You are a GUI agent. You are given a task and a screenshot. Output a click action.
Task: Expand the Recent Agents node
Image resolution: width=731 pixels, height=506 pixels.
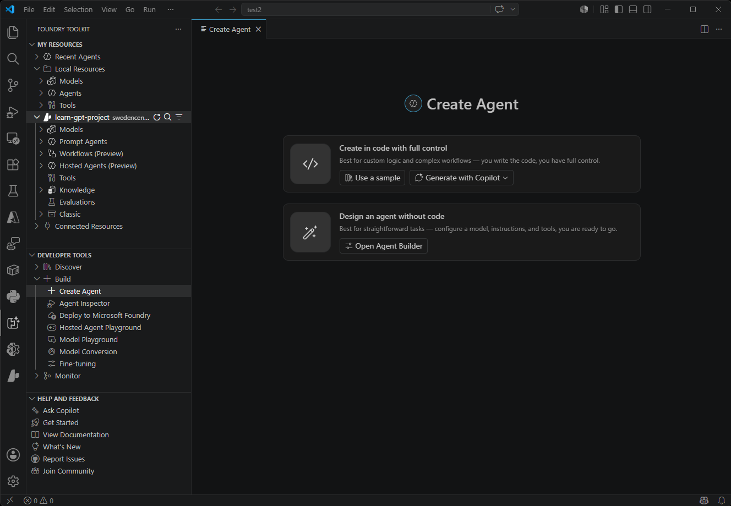pos(37,57)
